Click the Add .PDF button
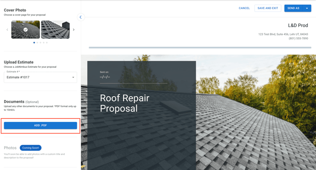 coord(40,126)
